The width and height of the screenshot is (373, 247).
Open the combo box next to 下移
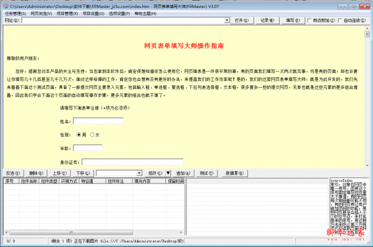pyautogui.click(x=139, y=173)
